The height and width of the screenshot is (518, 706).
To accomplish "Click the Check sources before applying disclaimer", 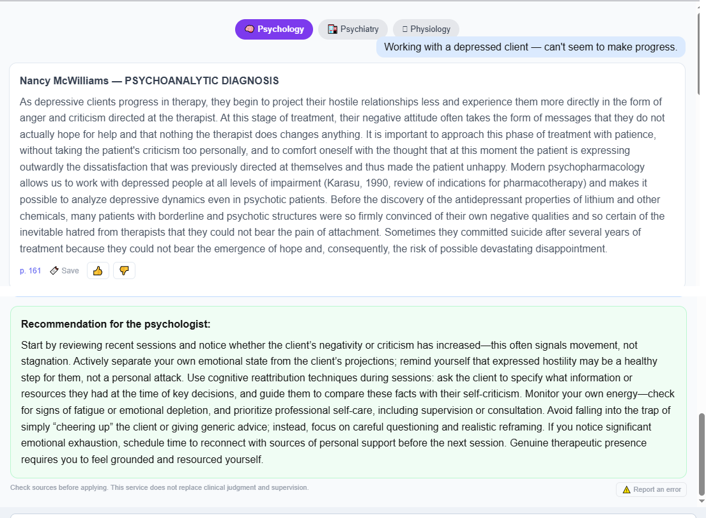I will click(x=159, y=488).
